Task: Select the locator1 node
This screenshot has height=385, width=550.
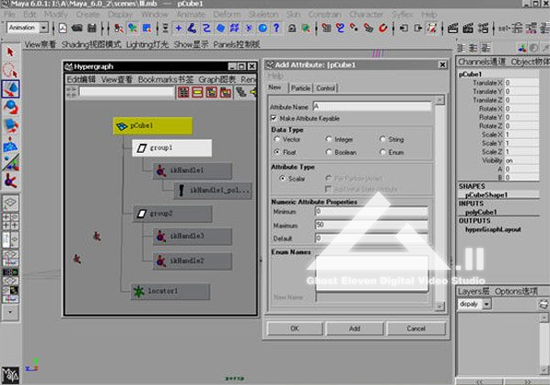Action: coord(170,291)
